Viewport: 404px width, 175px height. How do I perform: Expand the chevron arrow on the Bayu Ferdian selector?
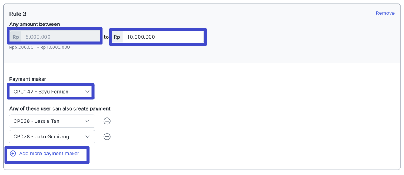click(88, 92)
